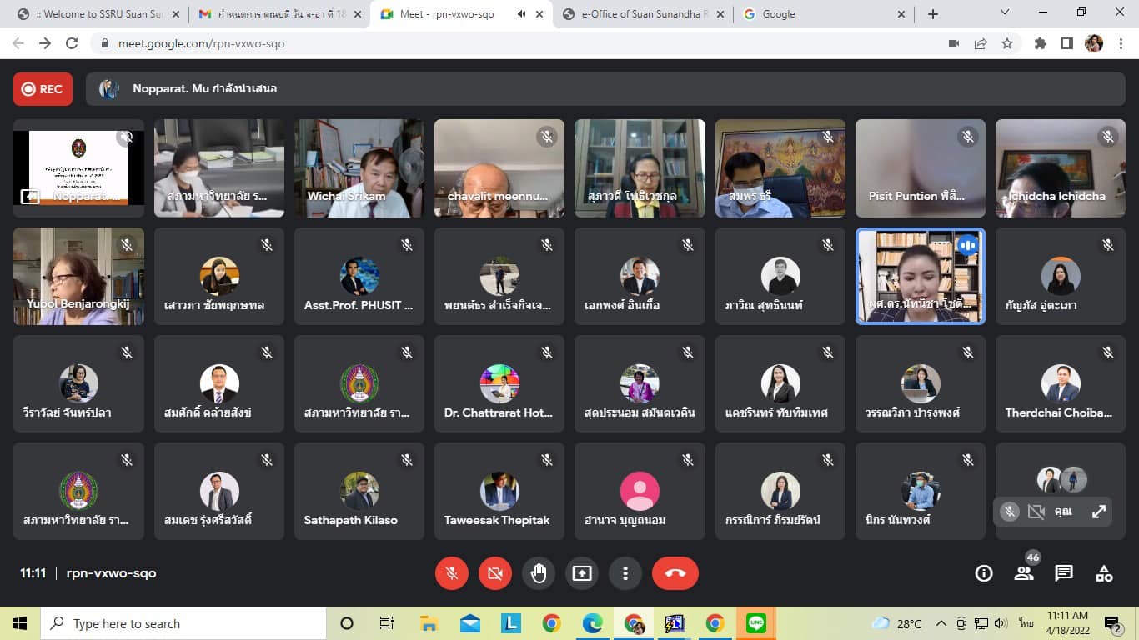Open Chrome's three-dot menu
The height and width of the screenshot is (640, 1139).
(1120, 43)
